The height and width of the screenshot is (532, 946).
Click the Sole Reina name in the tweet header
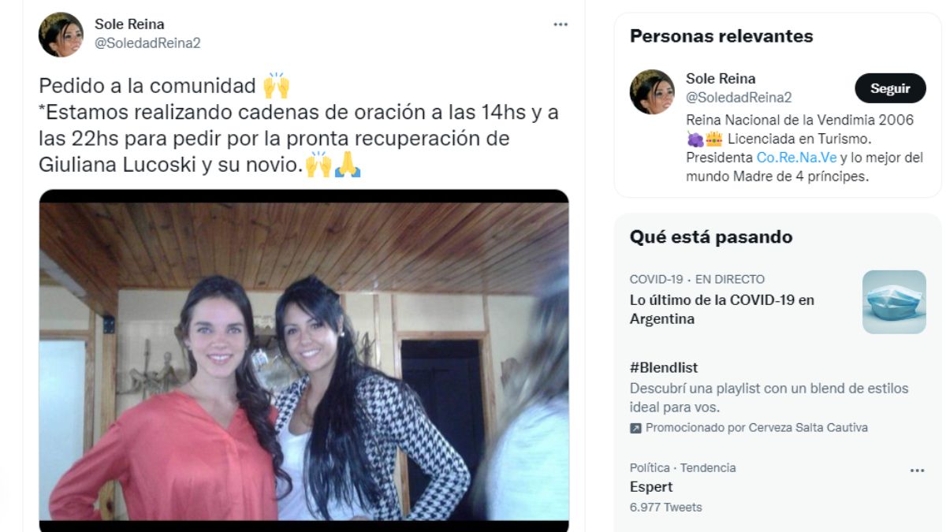tap(129, 24)
